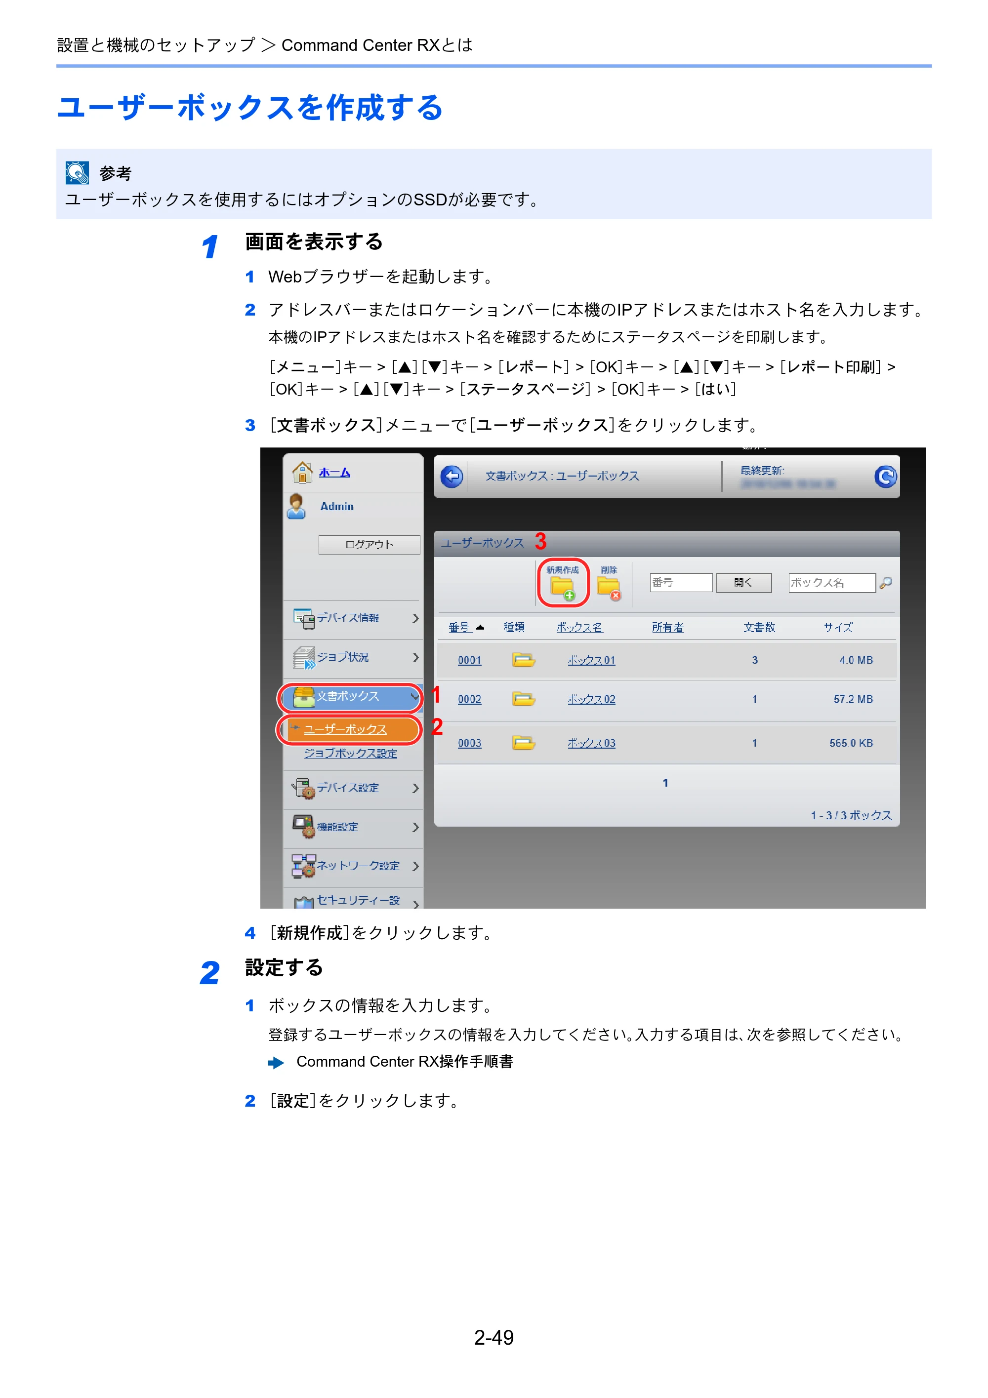The image size is (988, 1398).
Task: Click the 0001 number link
Action: pos(470,660)
